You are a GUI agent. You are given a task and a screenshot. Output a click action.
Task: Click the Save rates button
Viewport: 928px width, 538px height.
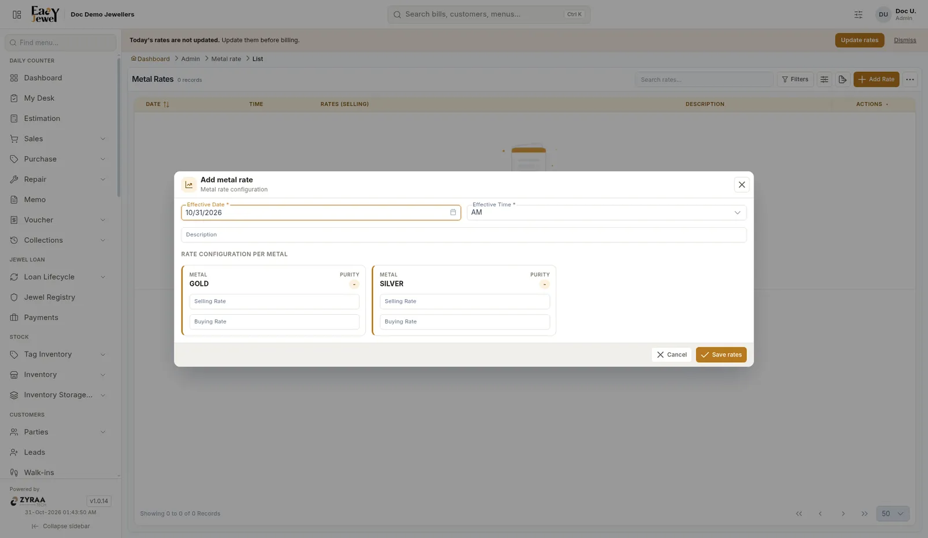pyautogui.click(x=721, y=355)
